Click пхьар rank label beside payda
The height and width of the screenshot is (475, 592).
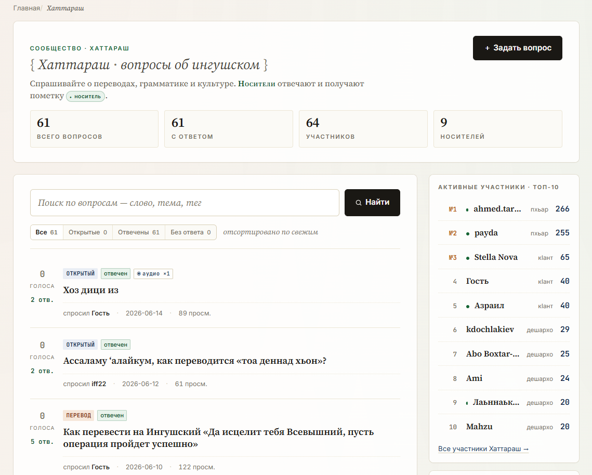tap(539, 233)
